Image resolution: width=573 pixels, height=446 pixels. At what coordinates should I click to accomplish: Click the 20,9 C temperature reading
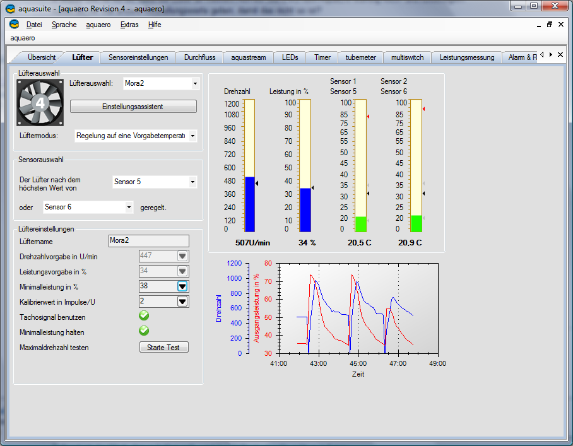point(410,242)
